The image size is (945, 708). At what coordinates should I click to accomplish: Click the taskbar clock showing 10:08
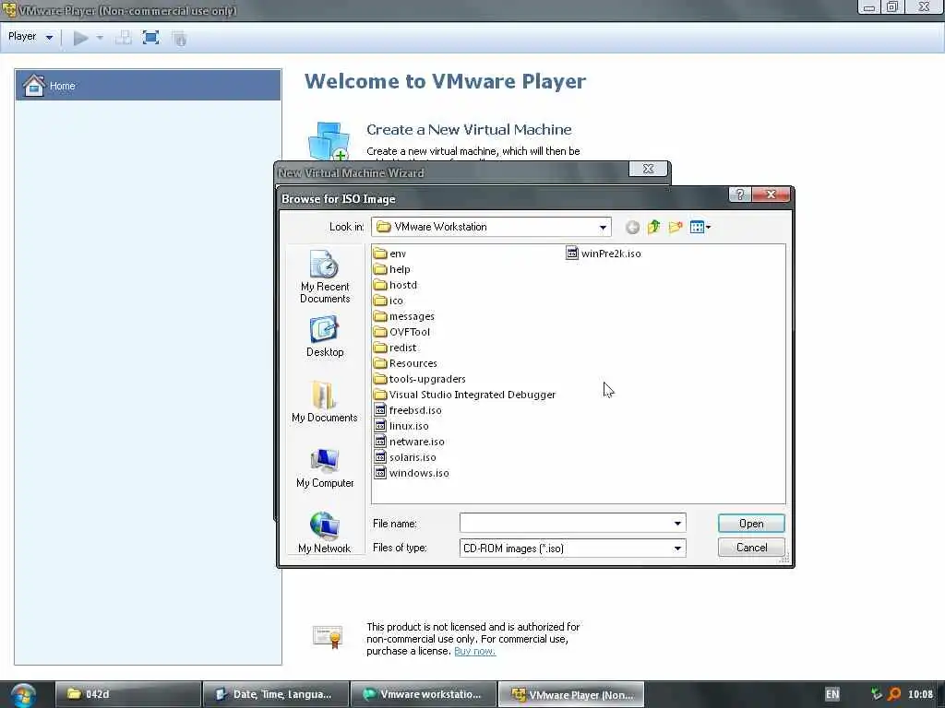pos(920,694)
